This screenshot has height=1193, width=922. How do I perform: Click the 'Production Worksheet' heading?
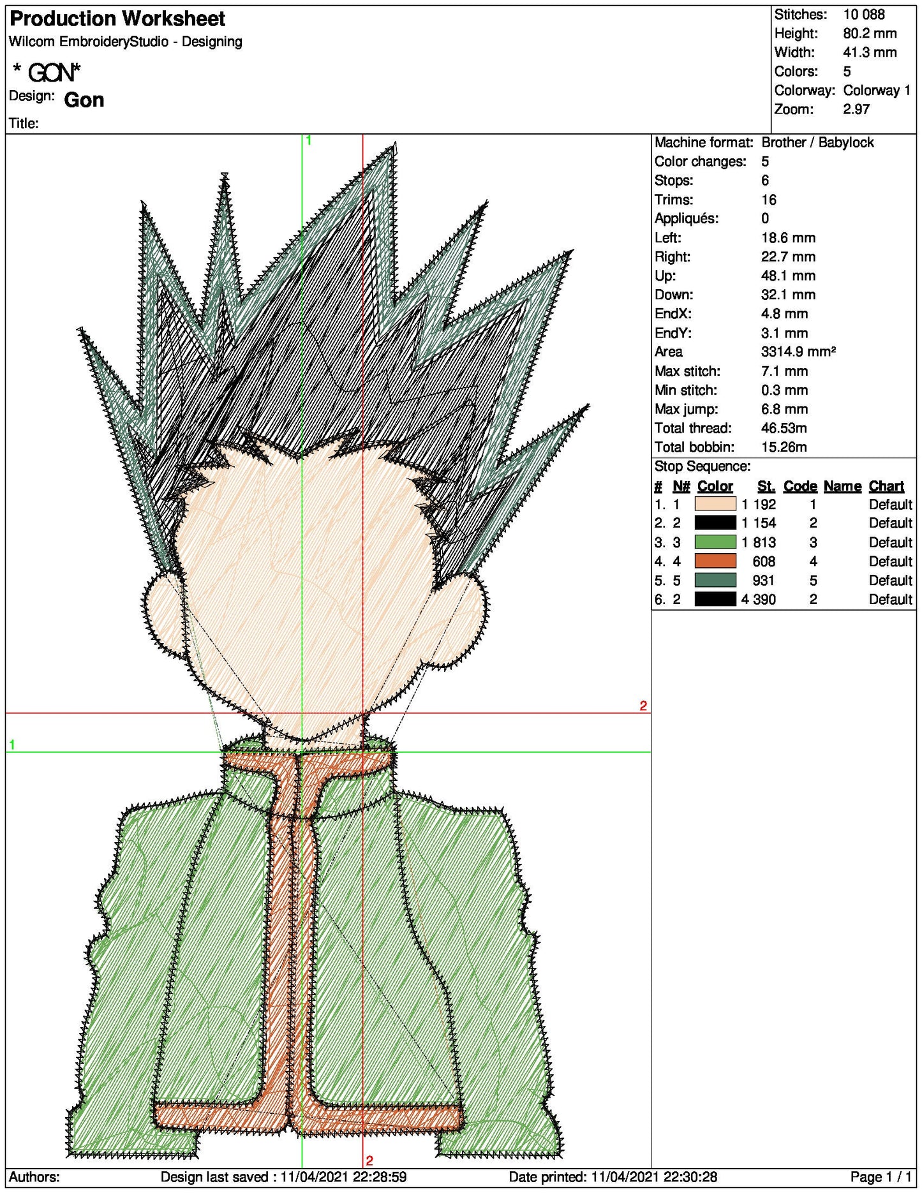click(x=117, y=19)
